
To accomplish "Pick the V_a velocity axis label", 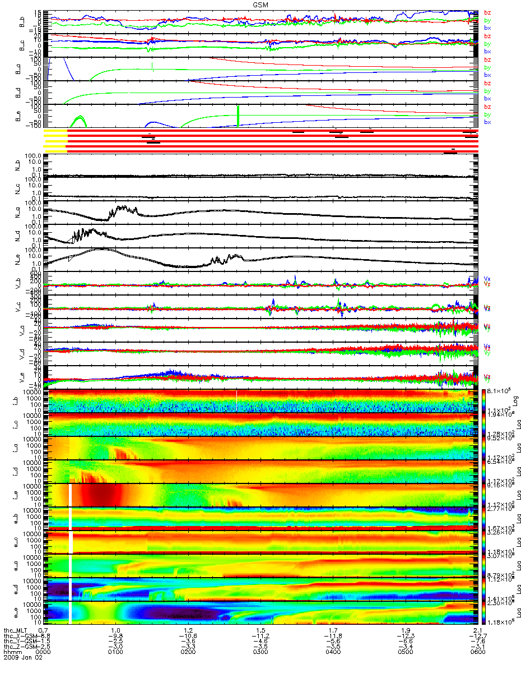I will [x=23, y=330].
